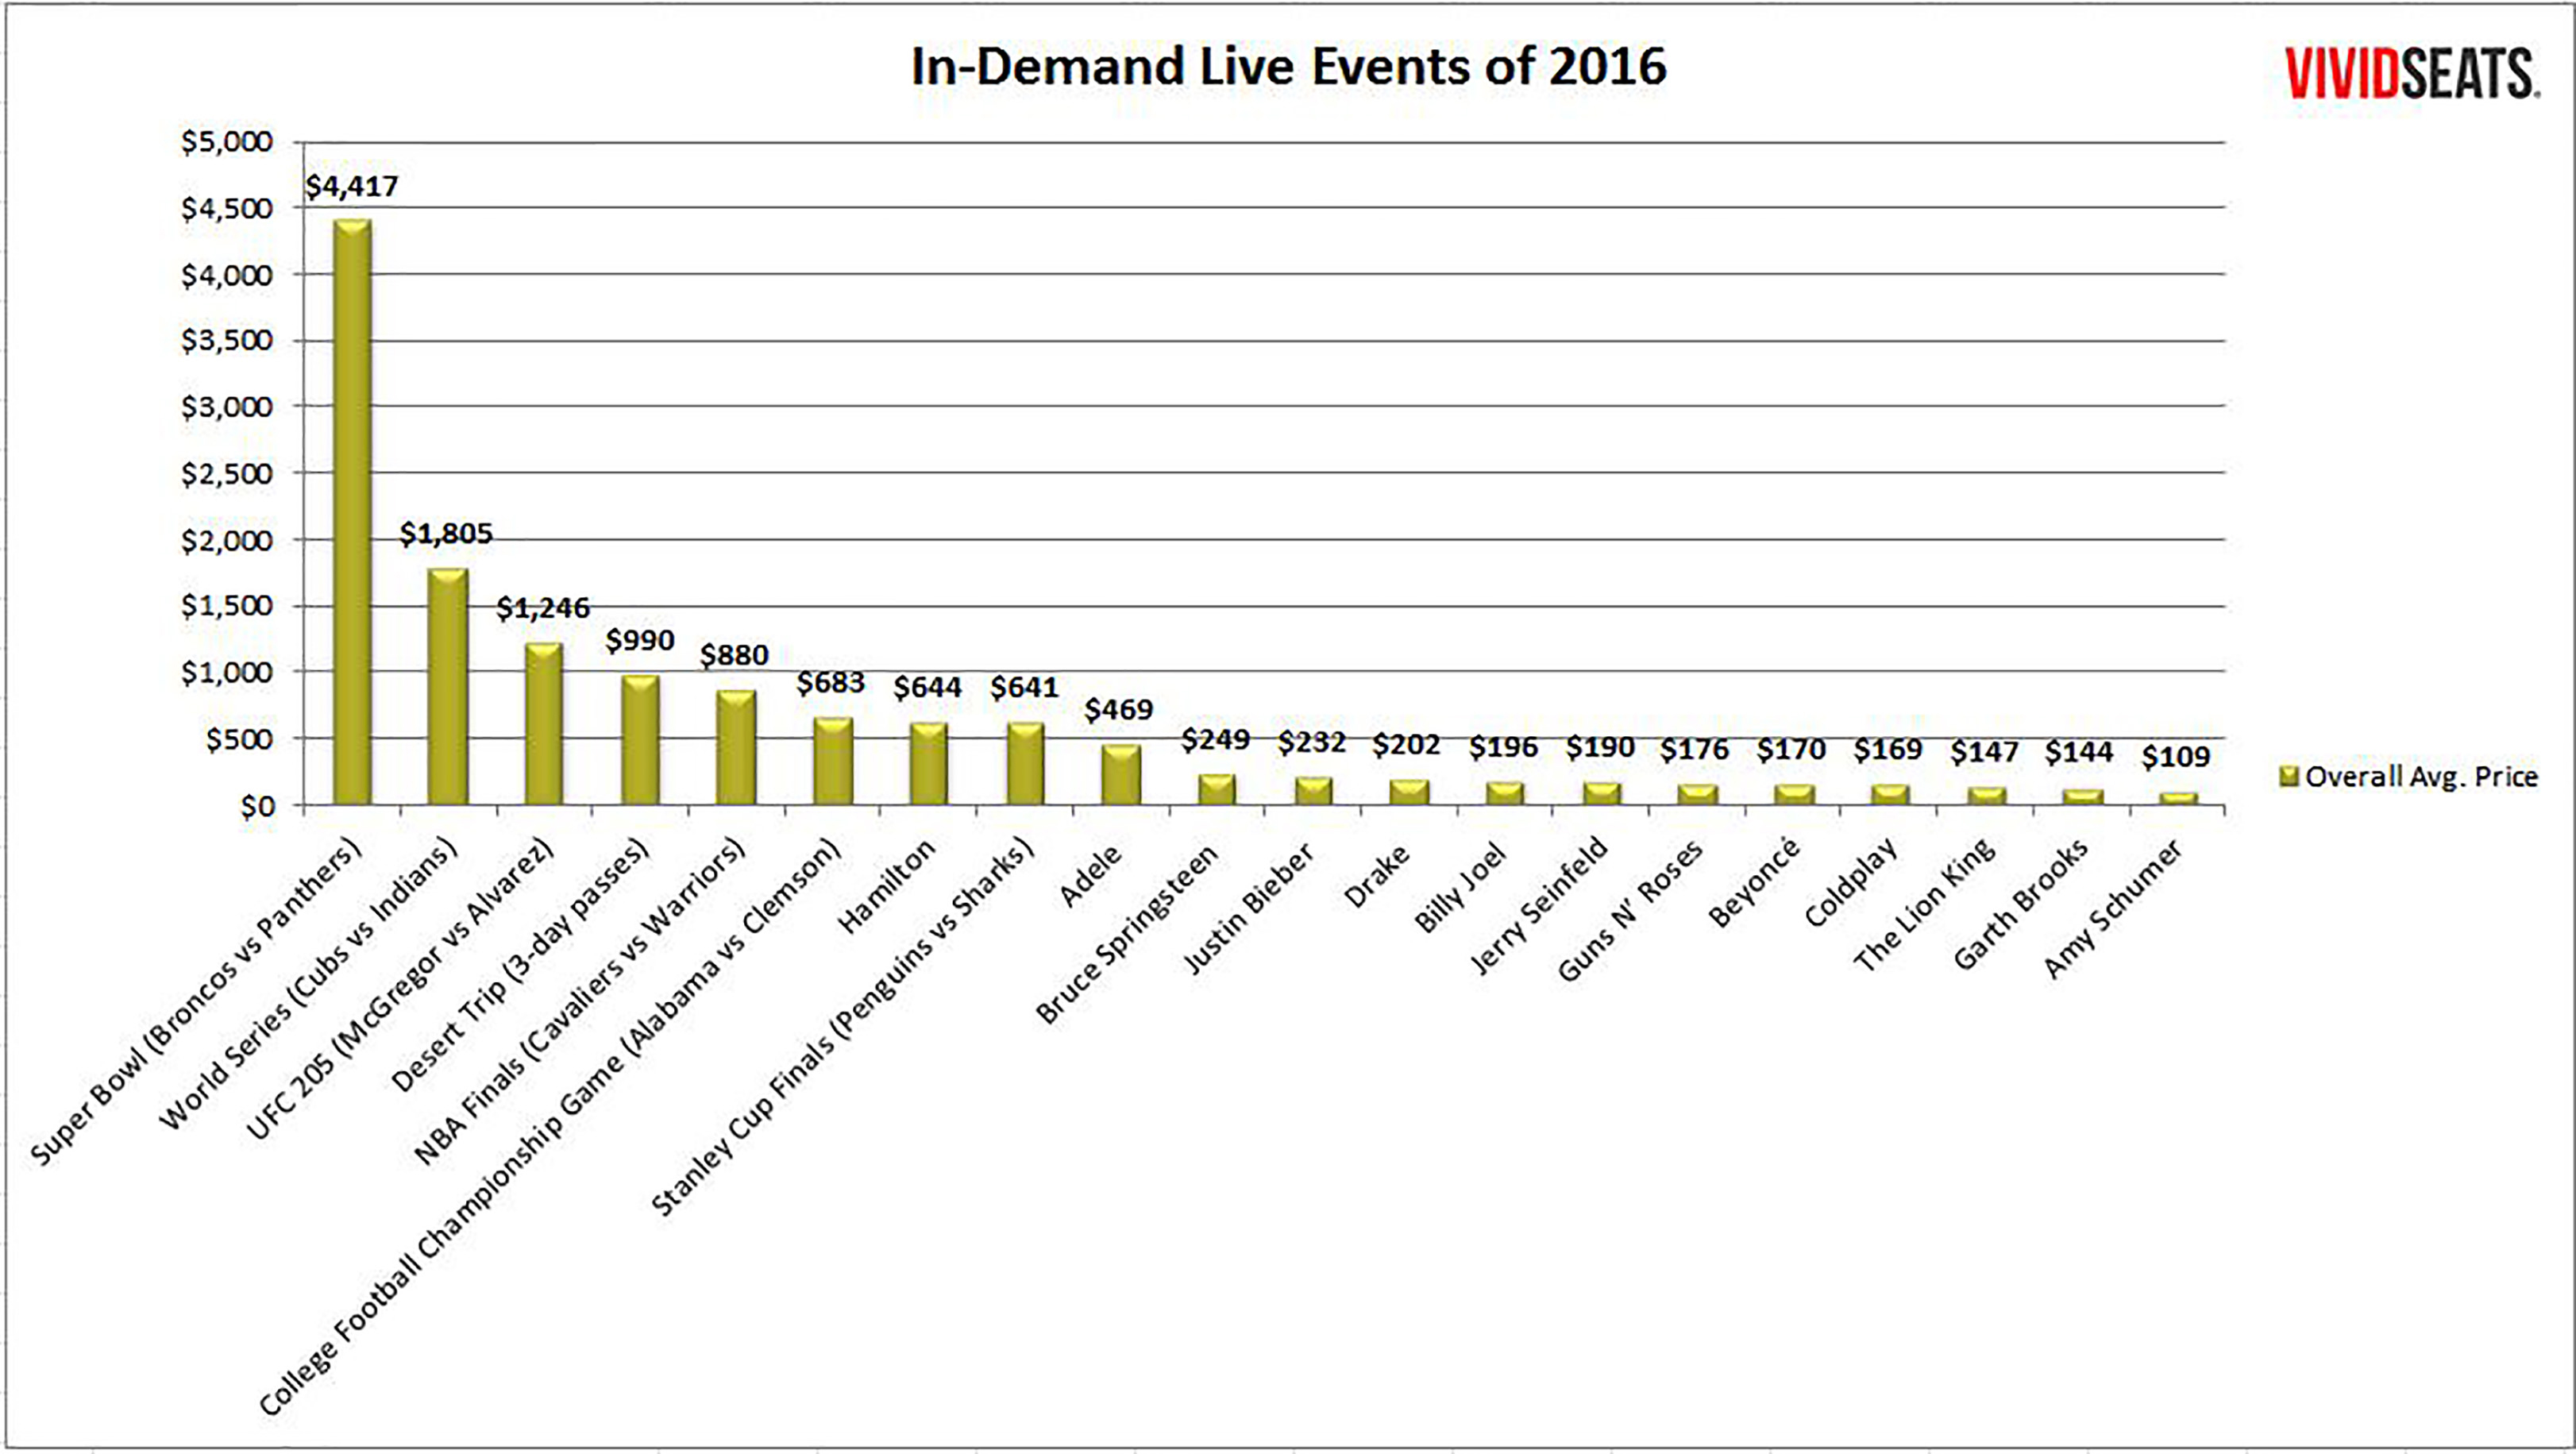Click the $1,000 axis label
The width and height of the screenshot is (2576, 1454).
point(227,672)
